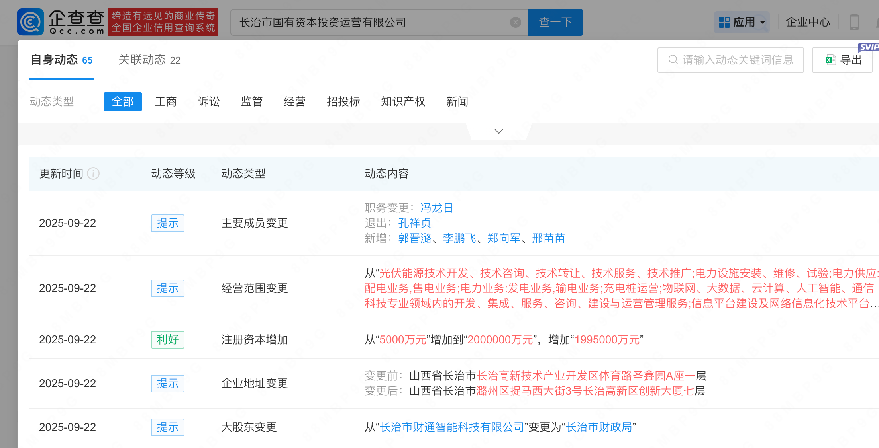The width and height of the screenshot is (879, 448).
Task: Click the 提示 tag in 企业地址变更 row
Action: coord(168,383)
